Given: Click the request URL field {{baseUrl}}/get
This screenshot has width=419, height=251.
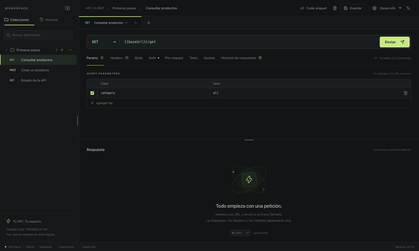Looking at the screenshot, I should [x=250, y=42].
